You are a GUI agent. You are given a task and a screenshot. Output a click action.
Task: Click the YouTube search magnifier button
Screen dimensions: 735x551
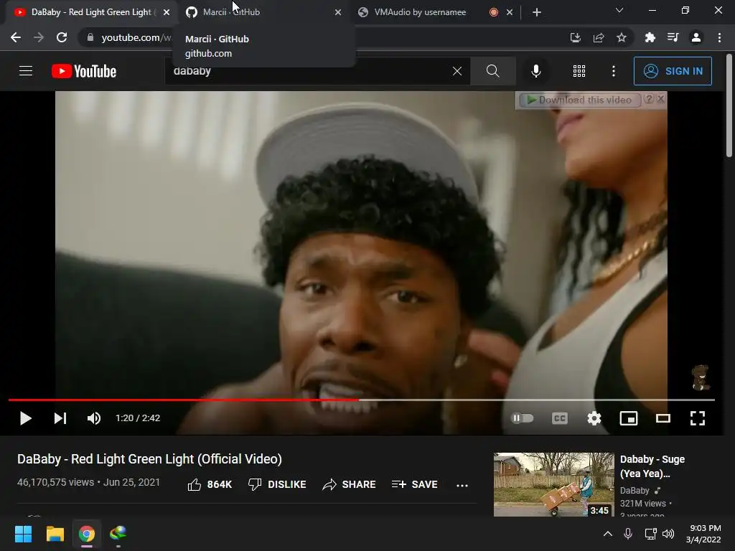(x=492, y=71)
